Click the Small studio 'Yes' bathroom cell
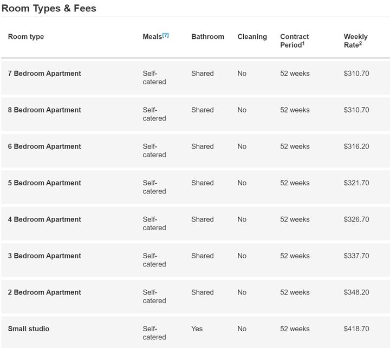 (197, 329)
